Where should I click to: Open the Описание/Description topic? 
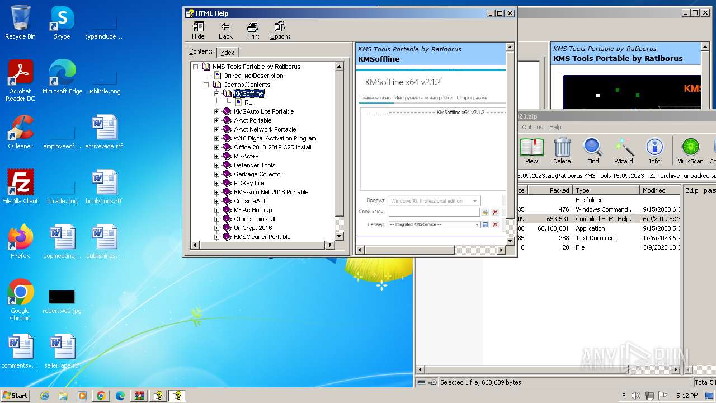253,76
